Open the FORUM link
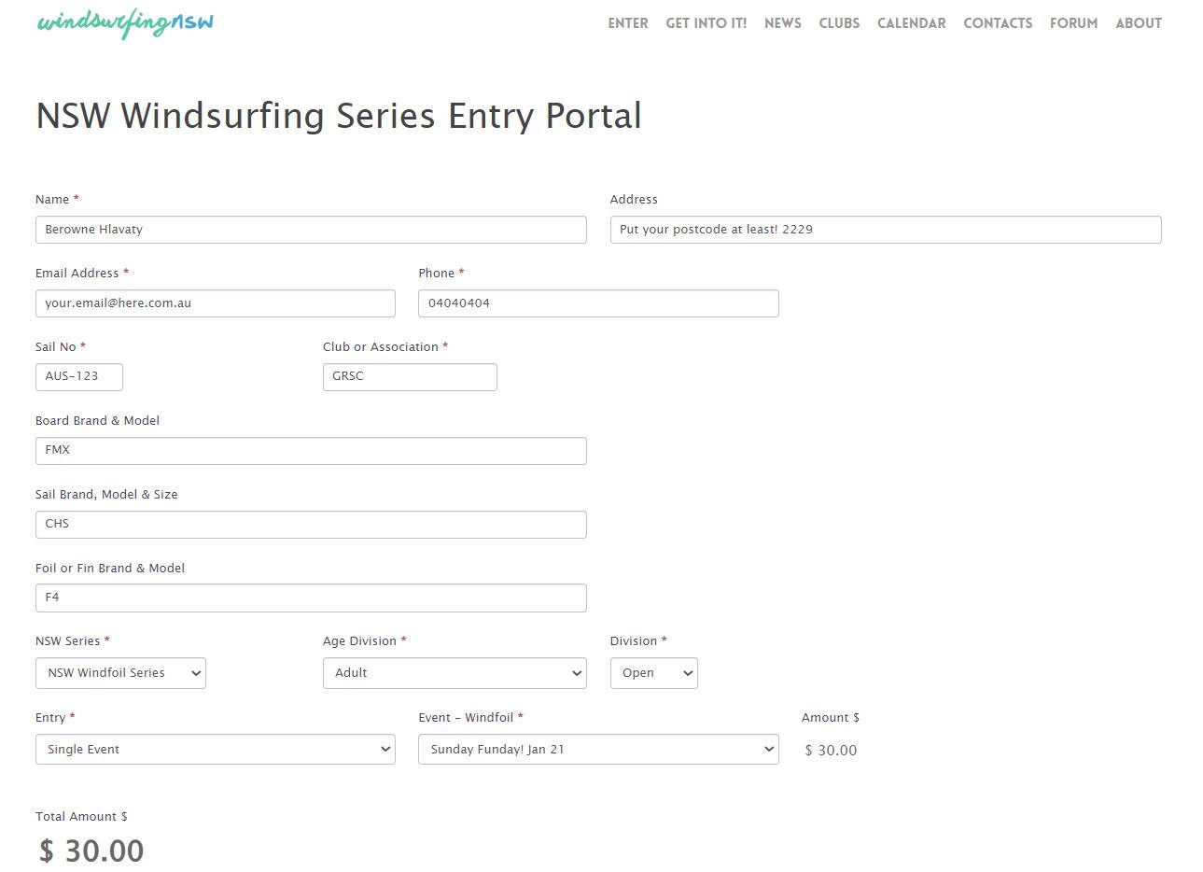The image size is (1203, 872). [1073, 23]
